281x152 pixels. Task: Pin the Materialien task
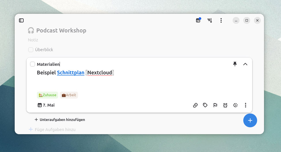pyautogui.click(x=235, y=64)
